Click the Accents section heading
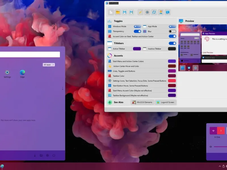 click(x=118, y=56)
